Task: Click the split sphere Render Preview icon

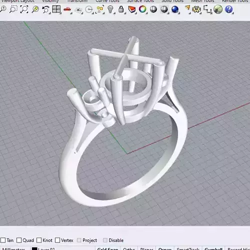Action: coord(164,9)
